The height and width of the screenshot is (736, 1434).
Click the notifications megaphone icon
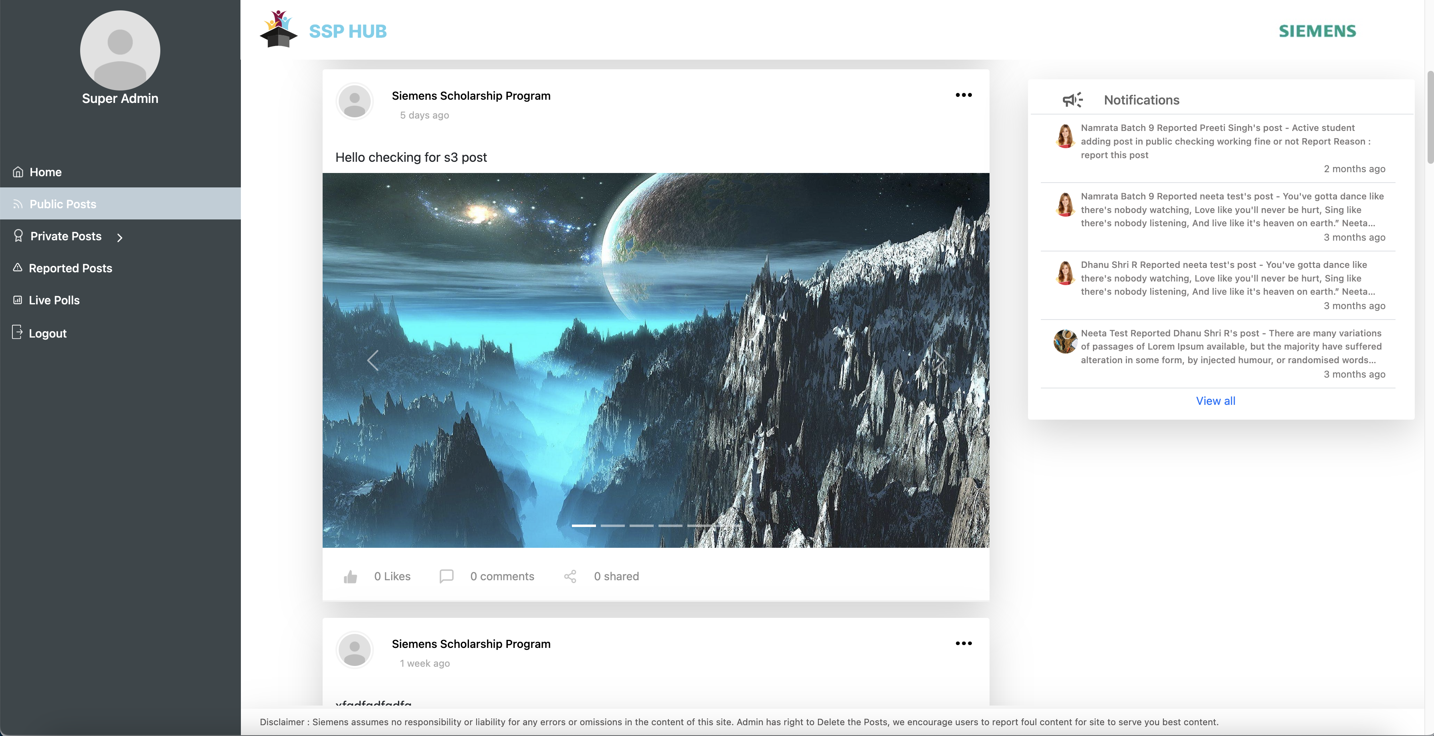pos(1072,100)
